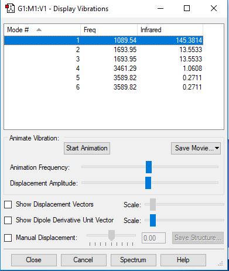
Task: Maximize the Display Vibrations window
Action: (187, 8)
